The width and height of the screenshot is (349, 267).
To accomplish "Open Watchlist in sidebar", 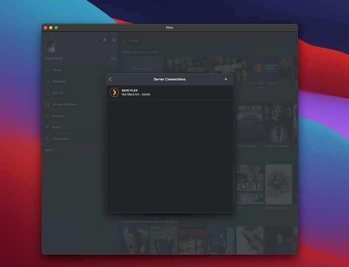I will click(74, 81).
